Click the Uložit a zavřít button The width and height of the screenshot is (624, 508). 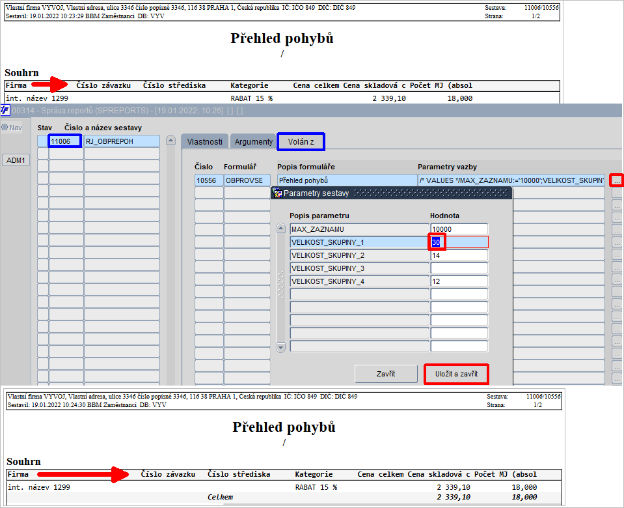457,374
